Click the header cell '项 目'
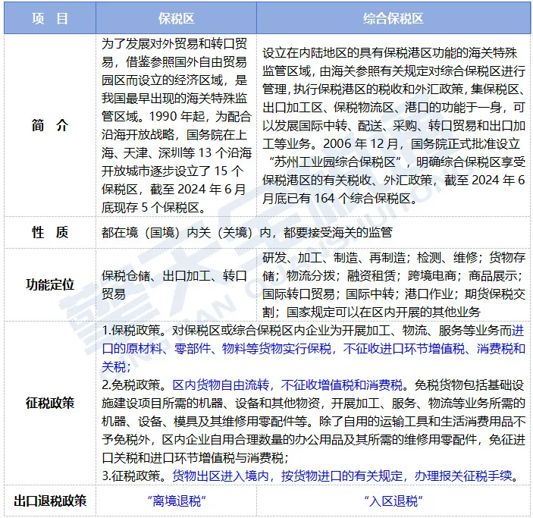Screen dimensions: 533x518 tap(50, 18)
